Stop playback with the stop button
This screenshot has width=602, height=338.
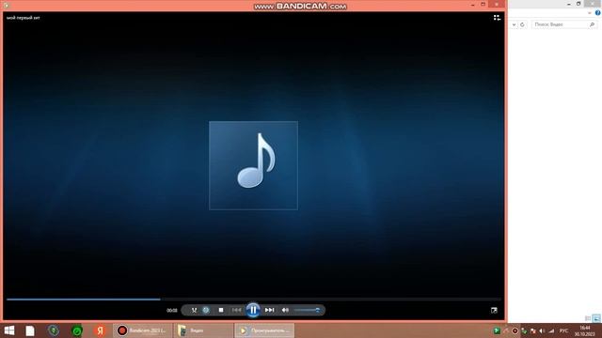click(221, 310)
